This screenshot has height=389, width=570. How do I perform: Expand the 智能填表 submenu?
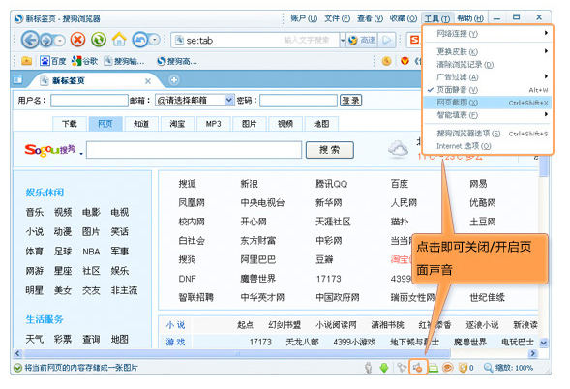[487, 115]
